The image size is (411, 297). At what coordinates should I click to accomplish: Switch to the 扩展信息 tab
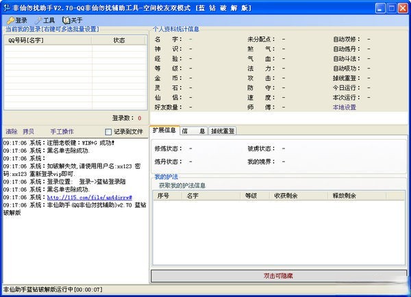[164, 130]
